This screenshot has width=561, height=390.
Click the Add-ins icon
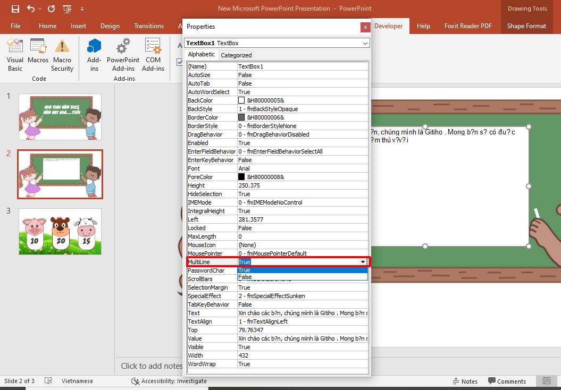[94, 53]
